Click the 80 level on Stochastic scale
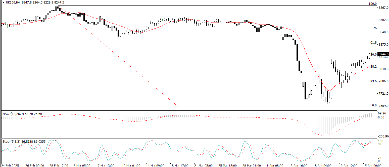 (x=379, y=144)
